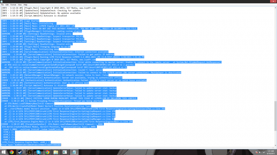Click the horizontal scrollbar right arrow

click(x=273, y=148)
